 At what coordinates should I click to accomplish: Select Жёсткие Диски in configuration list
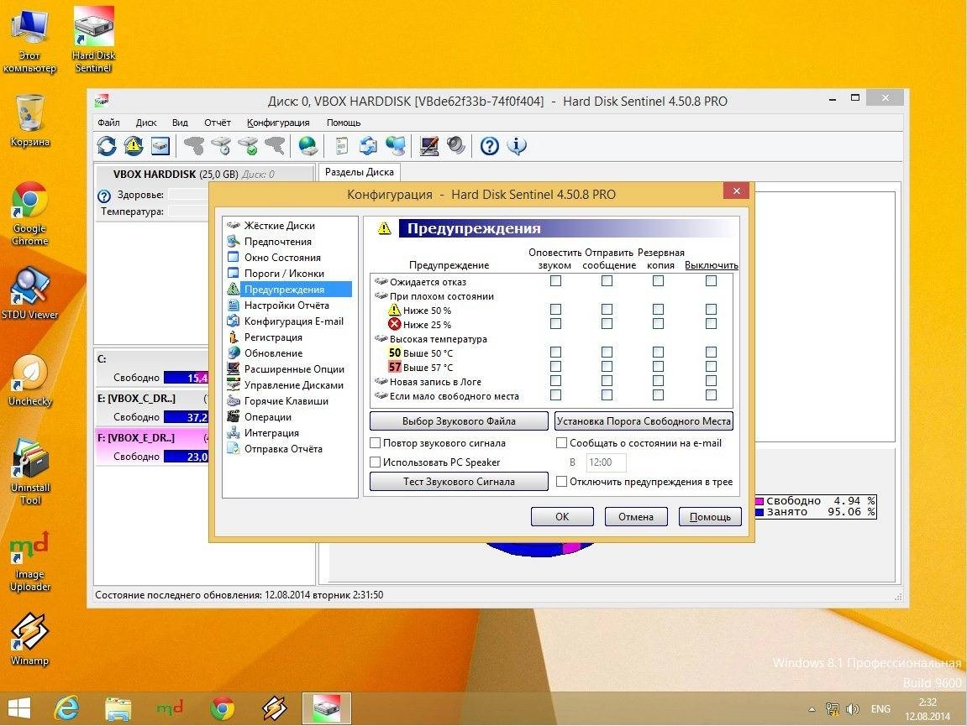point(280,226)
